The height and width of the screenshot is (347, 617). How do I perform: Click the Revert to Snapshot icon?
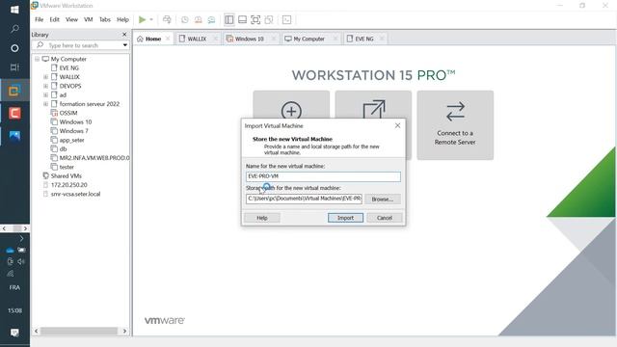coord(198,19)
